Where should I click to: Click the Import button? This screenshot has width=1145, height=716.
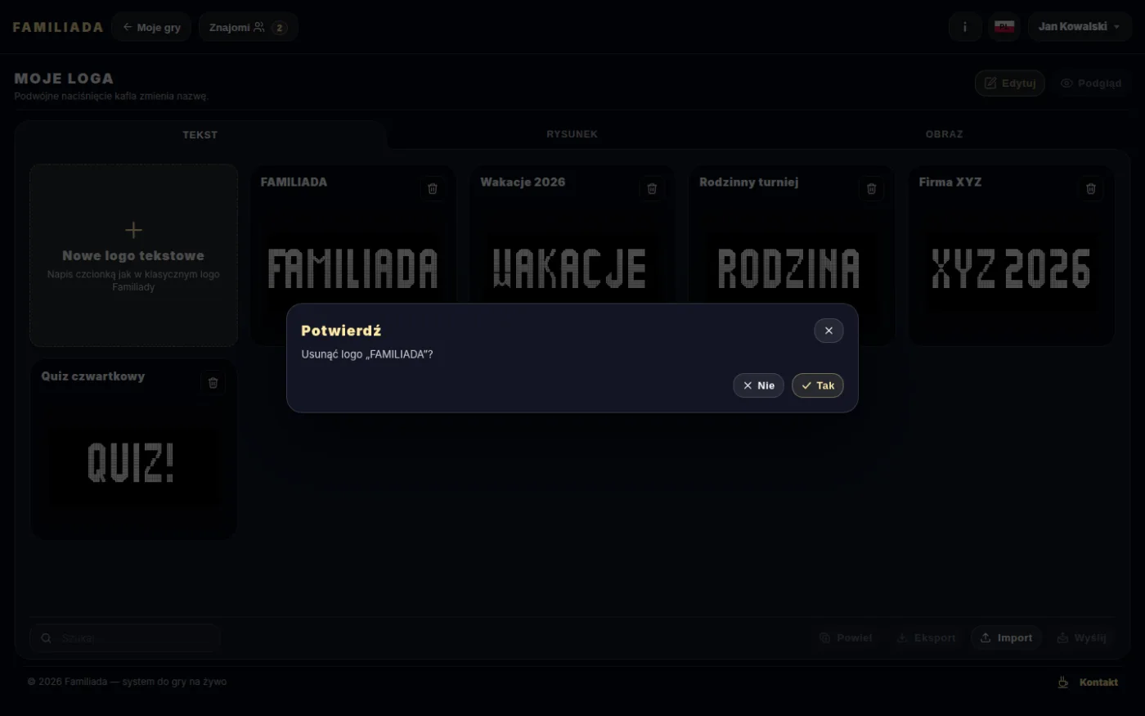coord(1006,637)
